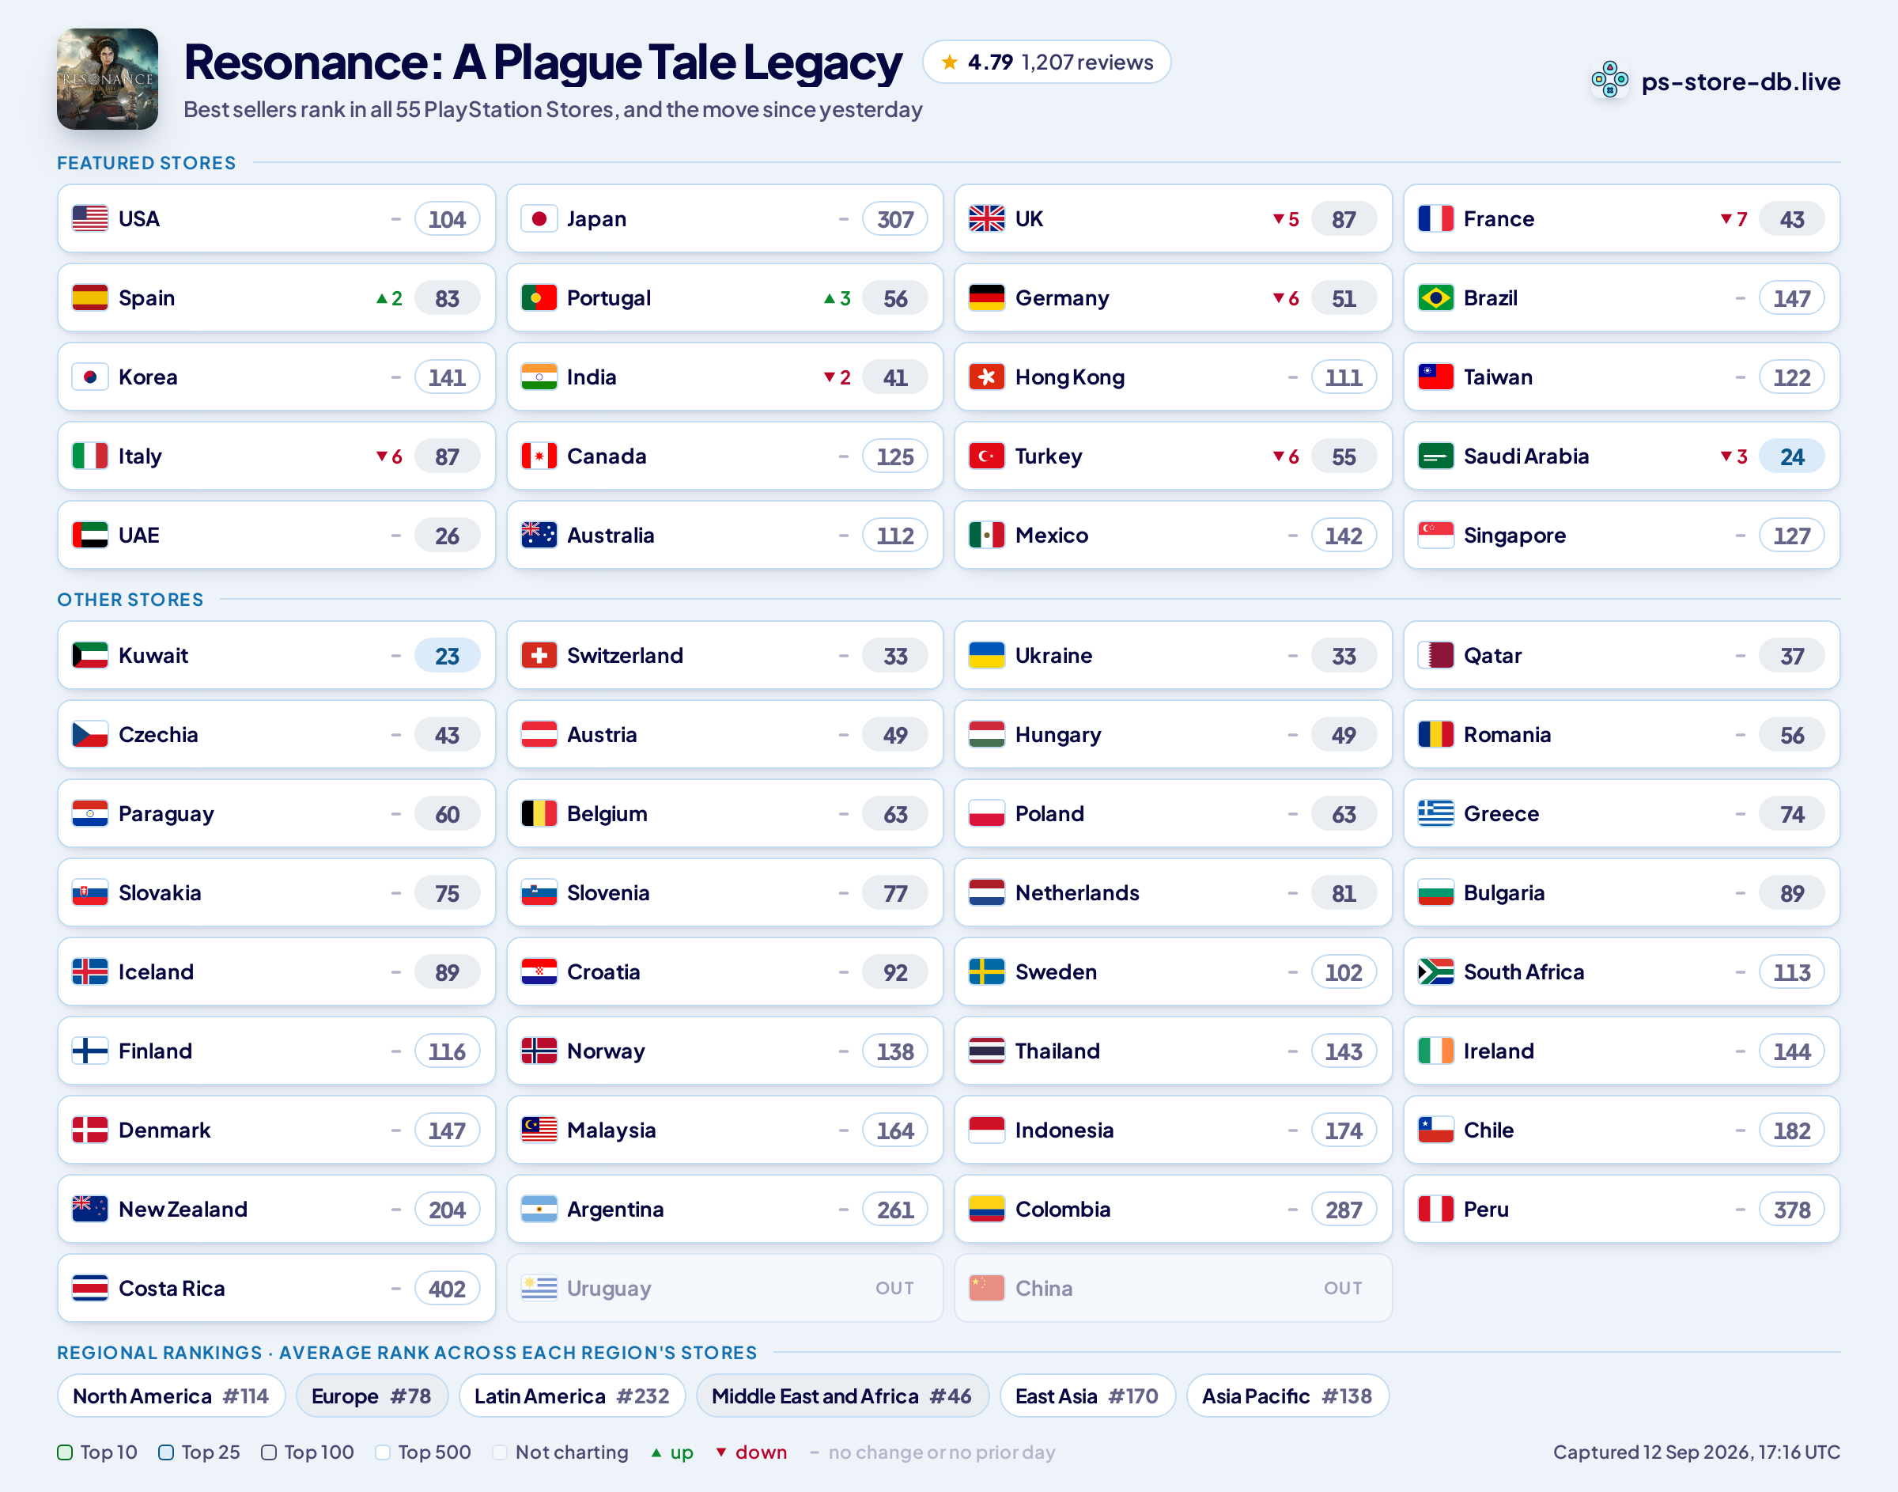Select the Europe #78 regional pill
Image resolution: width=1898 pixels, height=1492 pixels.
(x=372, y=1396)
